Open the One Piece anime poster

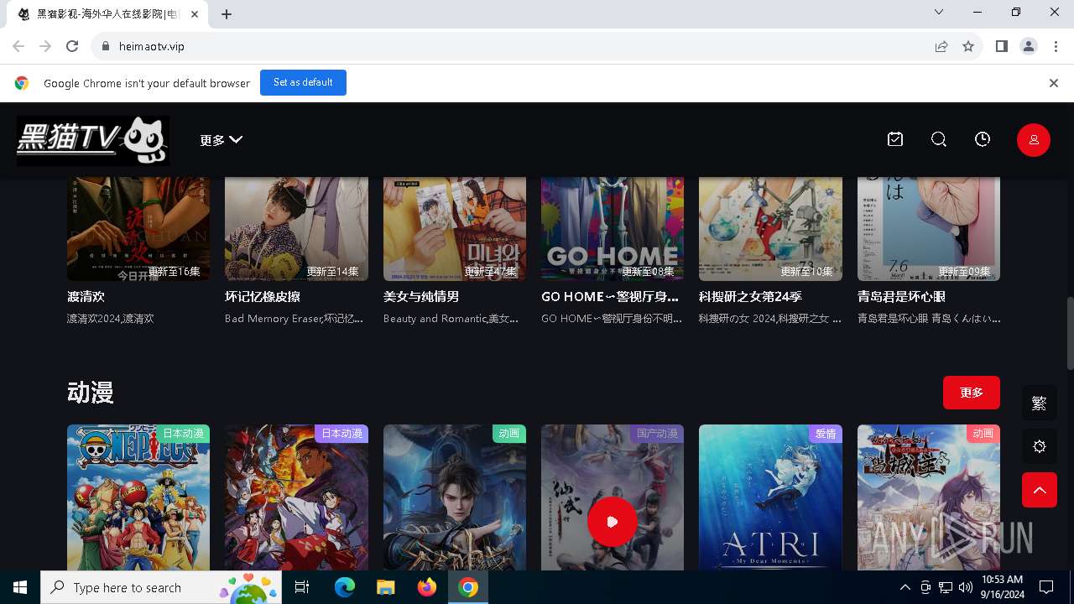click(138, 497)
